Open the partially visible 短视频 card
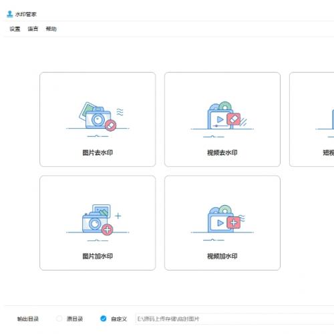Screen dimensions: 334x334 pyautogui.click(x=312, y=120)
